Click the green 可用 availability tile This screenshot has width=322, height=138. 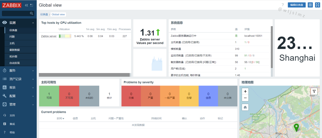coord(49,96)
